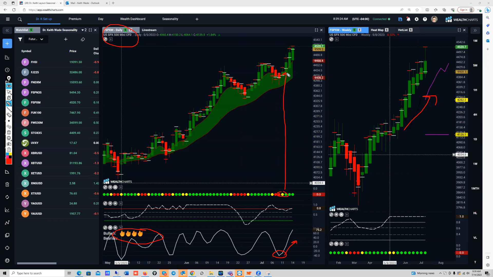Open the Seasonality workspace tab

tap(170, 19)
